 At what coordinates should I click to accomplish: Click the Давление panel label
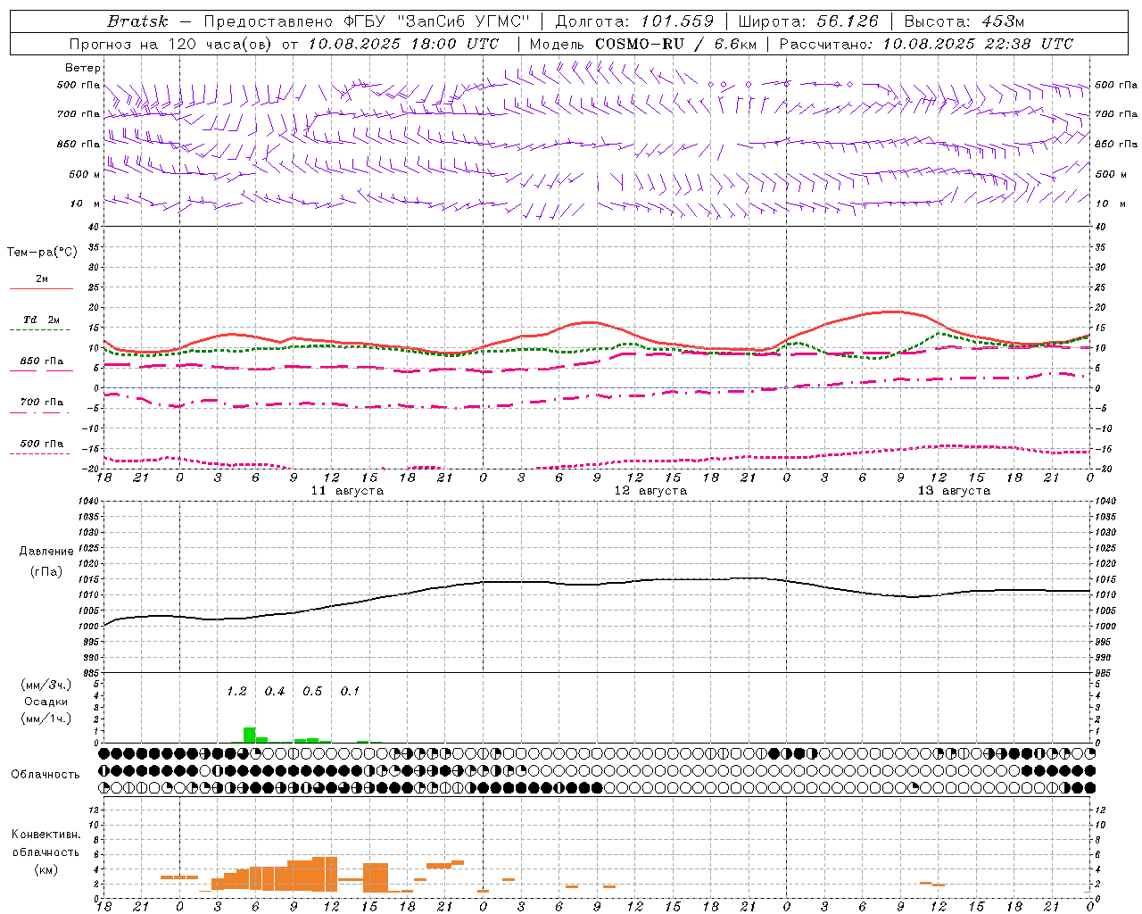coord(46,552)
